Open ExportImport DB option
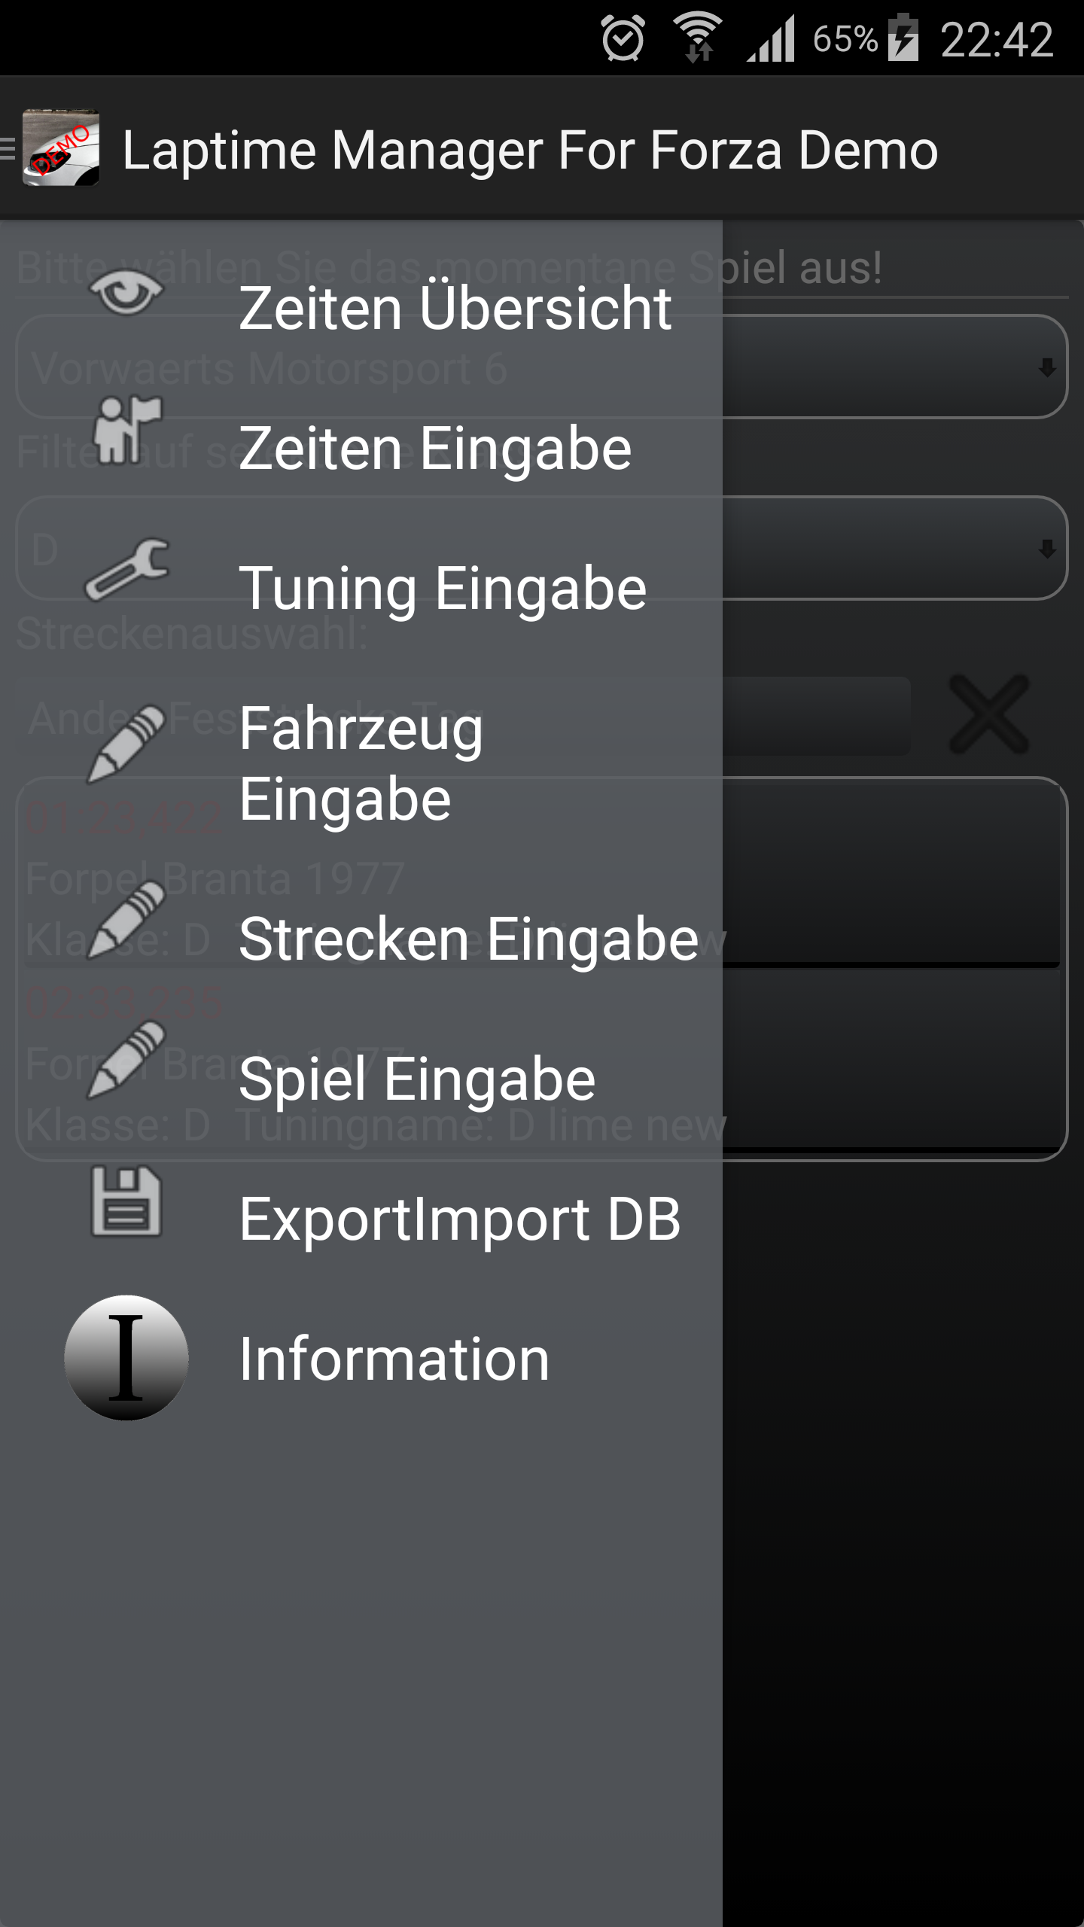The image size is (1084, 1927). 459,1219
